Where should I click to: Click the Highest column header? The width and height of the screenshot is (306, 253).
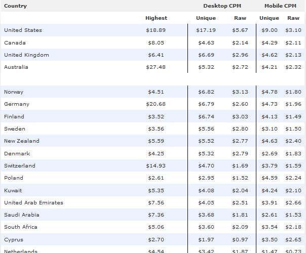point(156,18)
